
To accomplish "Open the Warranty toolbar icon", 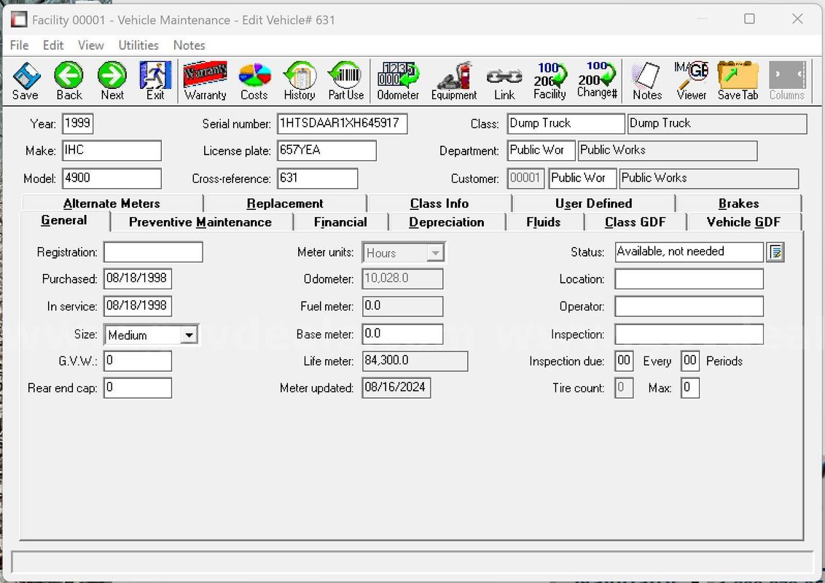I will click(x=206, y=80).
